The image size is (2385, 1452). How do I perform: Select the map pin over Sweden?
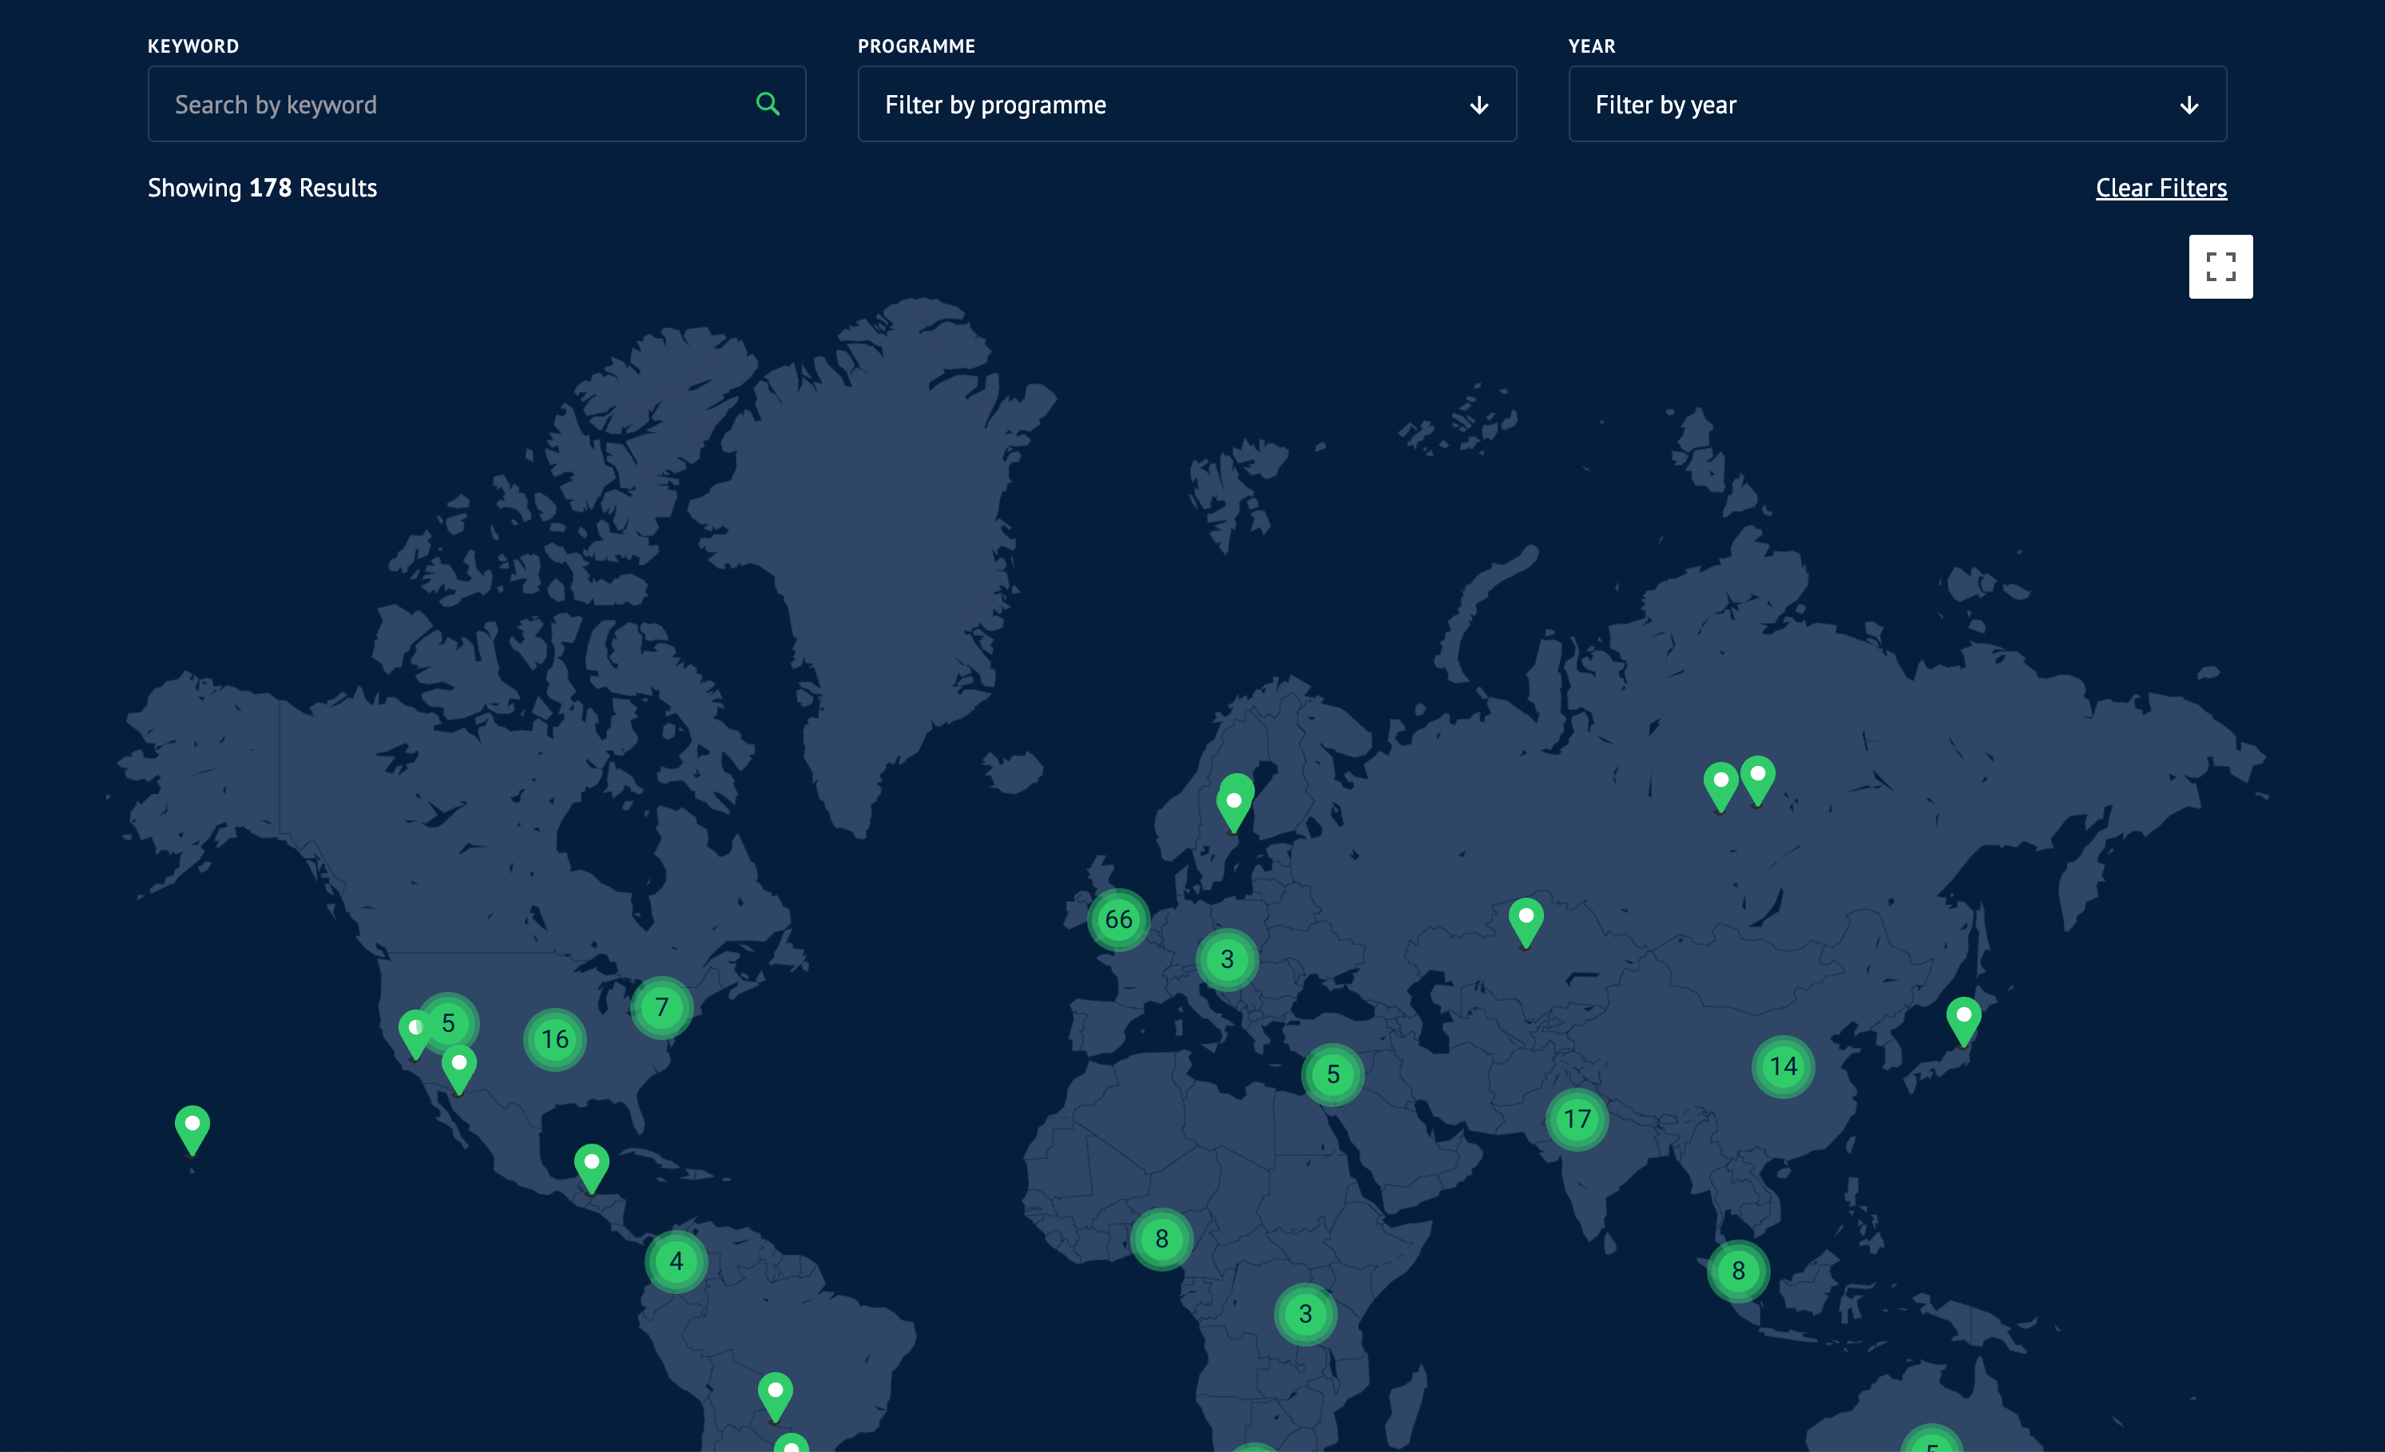click(1234, 805)
